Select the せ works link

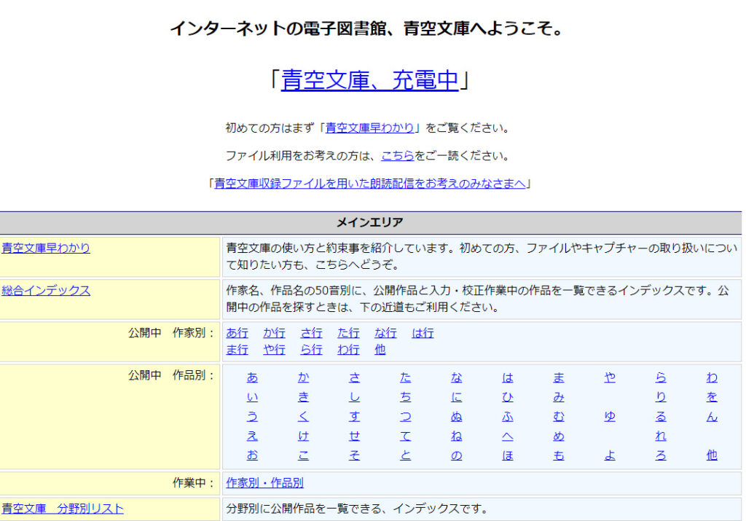[355, 436]
